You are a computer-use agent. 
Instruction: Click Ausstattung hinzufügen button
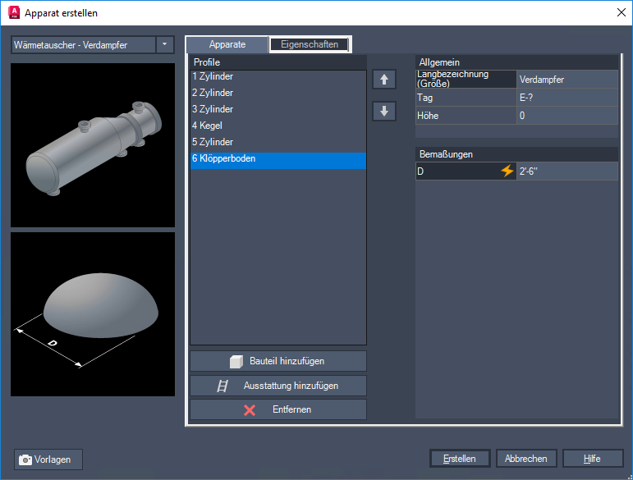278,386
